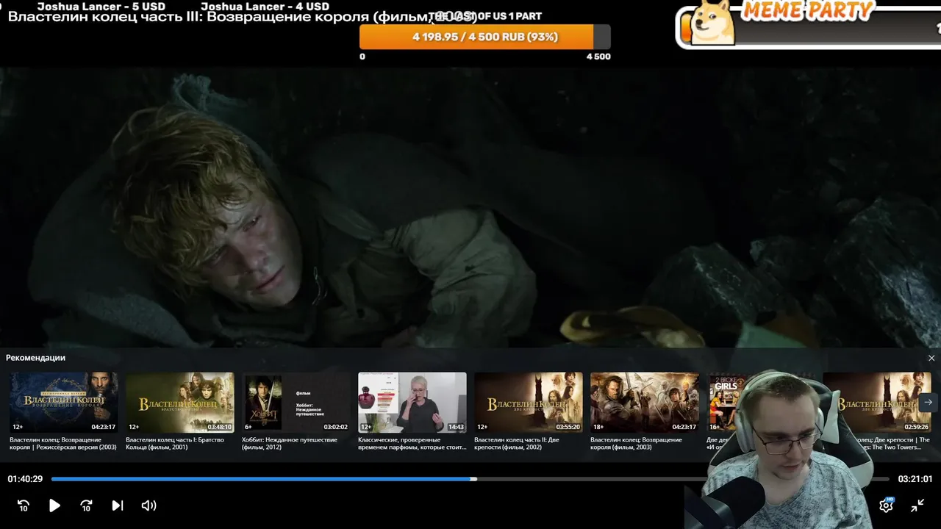Click title Классические, проверенные временем парфюмы
This screenshot has height=529, width=941.
pyautogui.click(x=412, y=444)
